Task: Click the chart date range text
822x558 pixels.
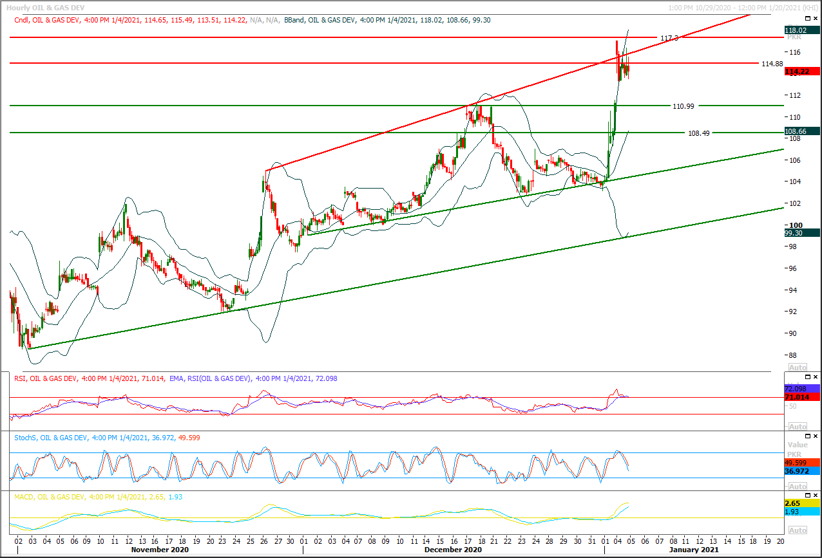Action: click(x=743, y=7)
